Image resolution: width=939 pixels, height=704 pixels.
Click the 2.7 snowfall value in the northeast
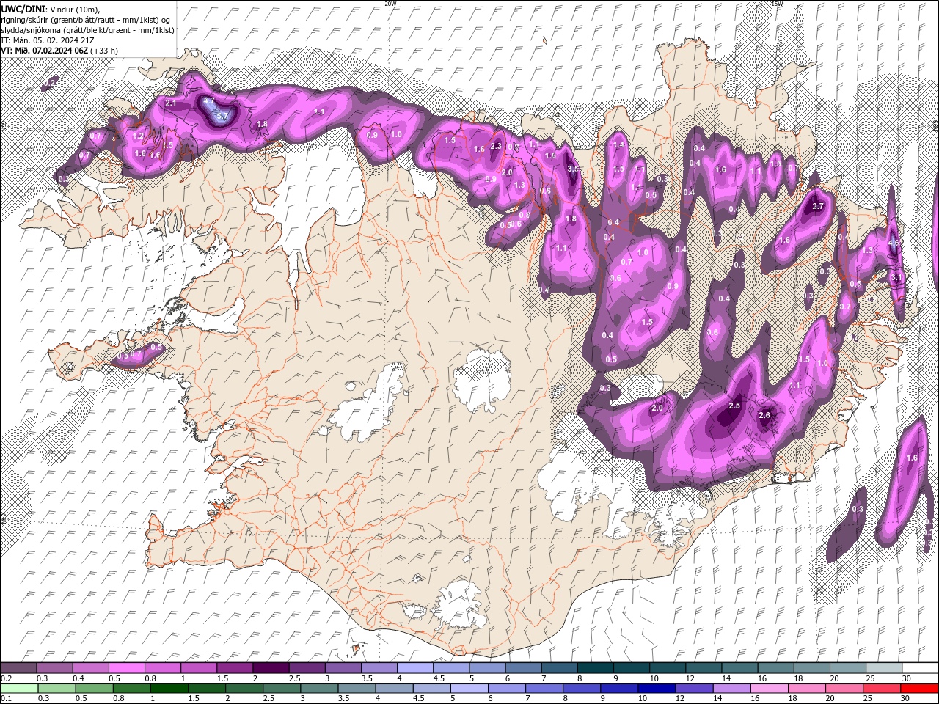coord(819,207)
